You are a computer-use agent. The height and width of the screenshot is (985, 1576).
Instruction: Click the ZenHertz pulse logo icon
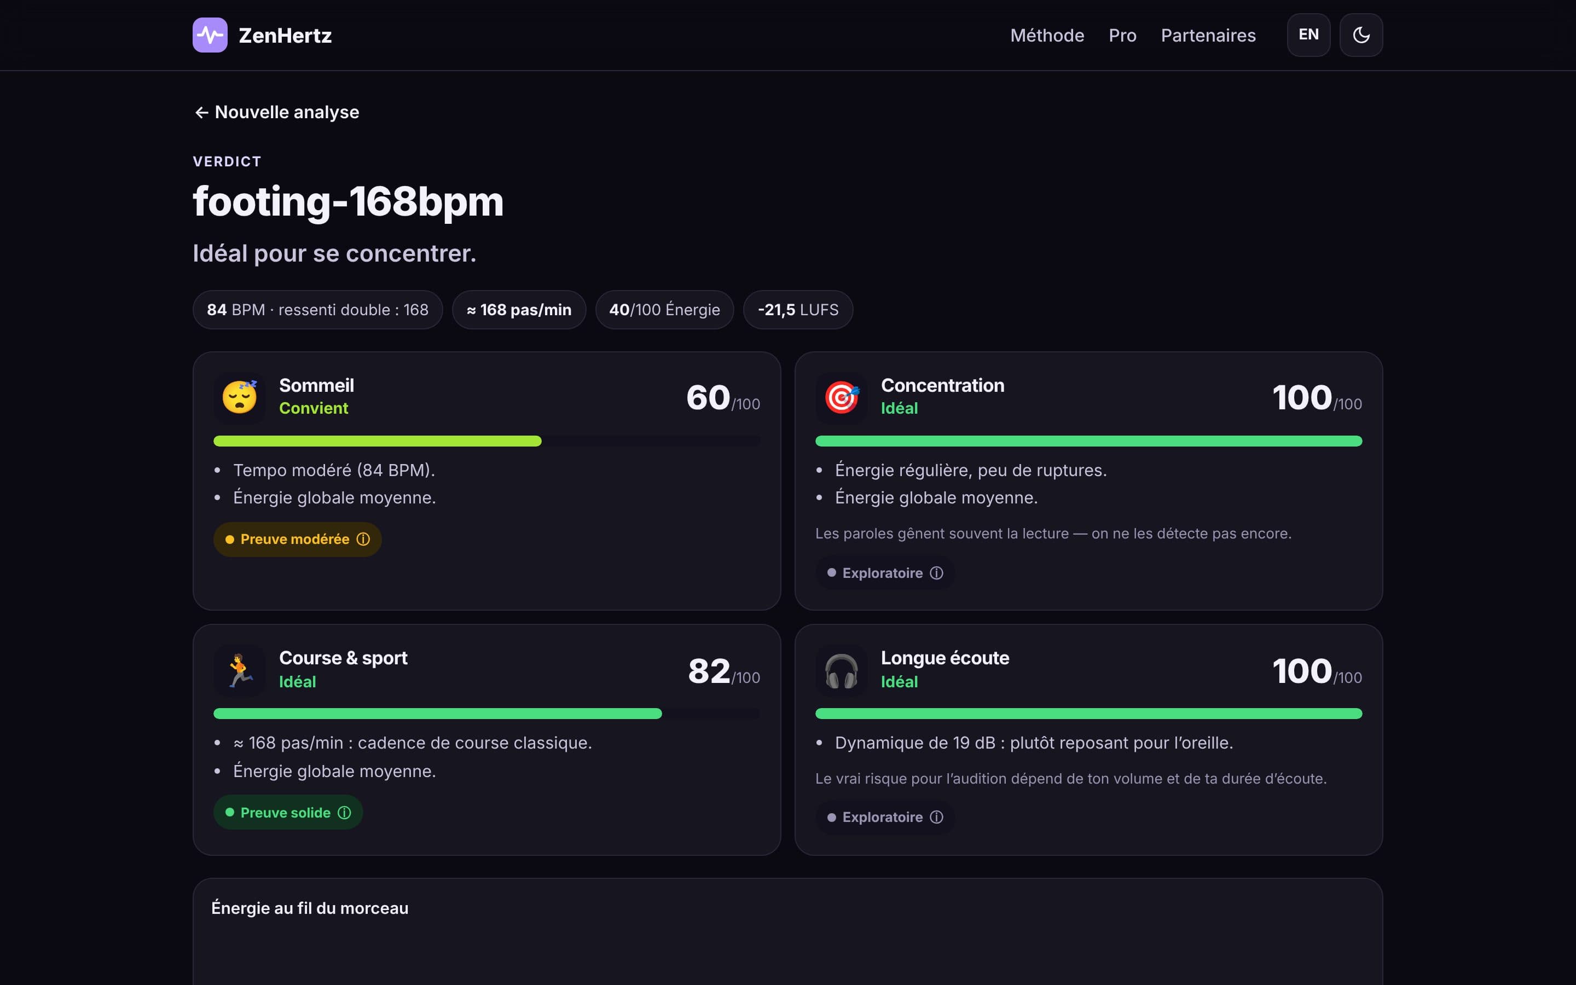pos(210,35)
